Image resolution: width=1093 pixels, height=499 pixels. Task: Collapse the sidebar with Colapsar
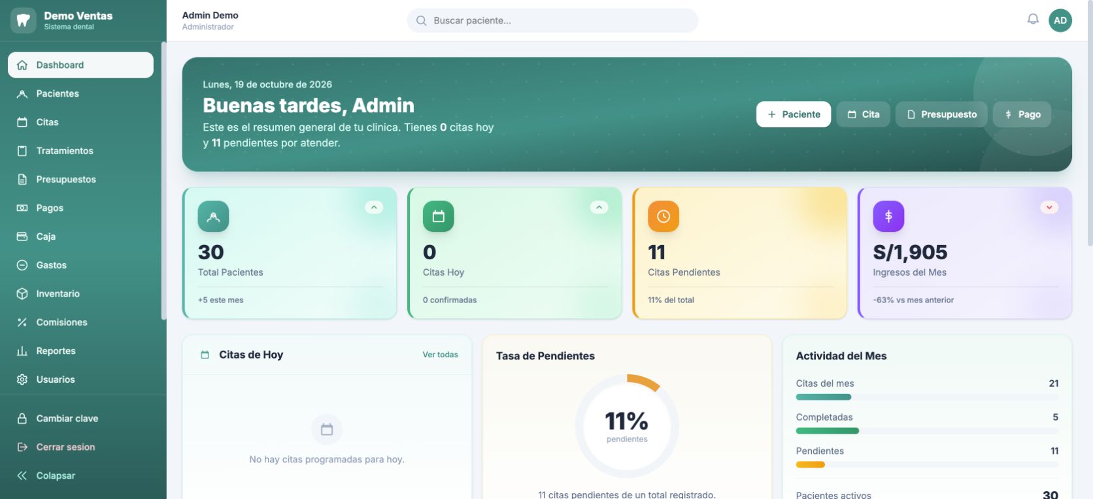(x=80, y=475)
